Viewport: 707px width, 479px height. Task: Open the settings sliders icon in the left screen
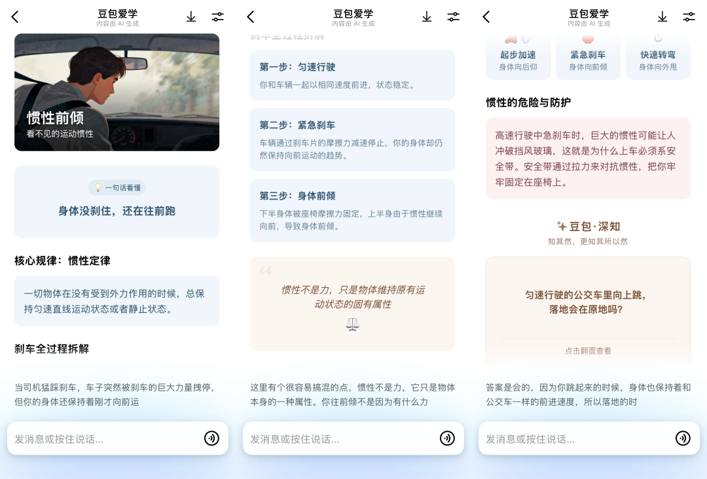coord(217,17)
